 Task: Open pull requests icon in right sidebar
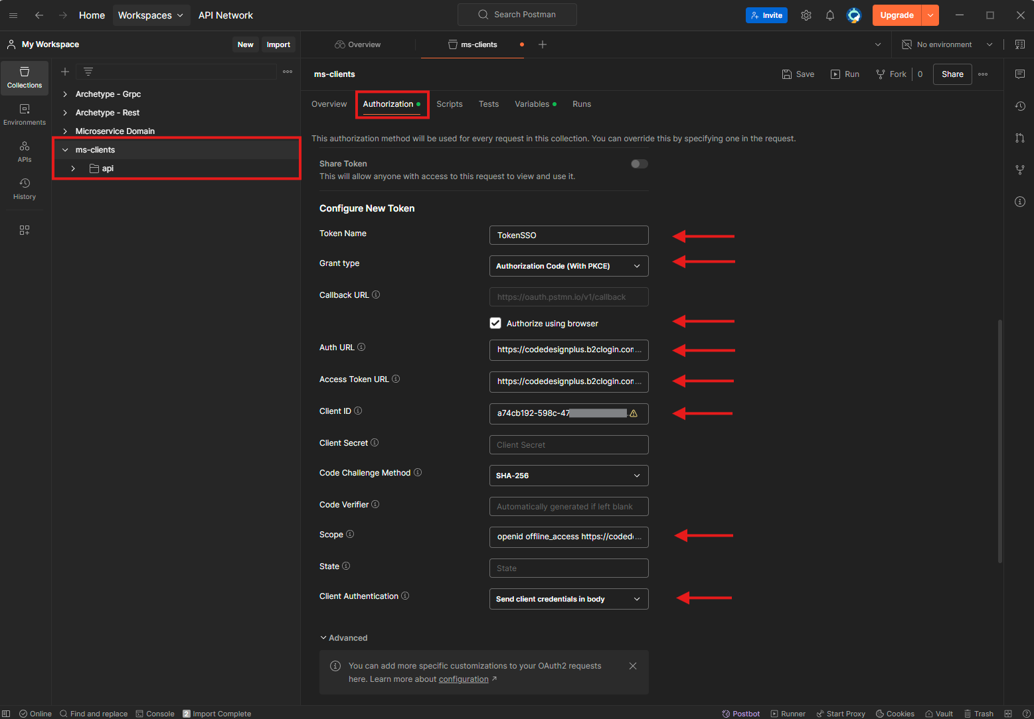(1020, 138)
